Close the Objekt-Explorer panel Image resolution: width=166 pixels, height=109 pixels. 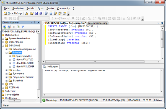pos(38,23)
